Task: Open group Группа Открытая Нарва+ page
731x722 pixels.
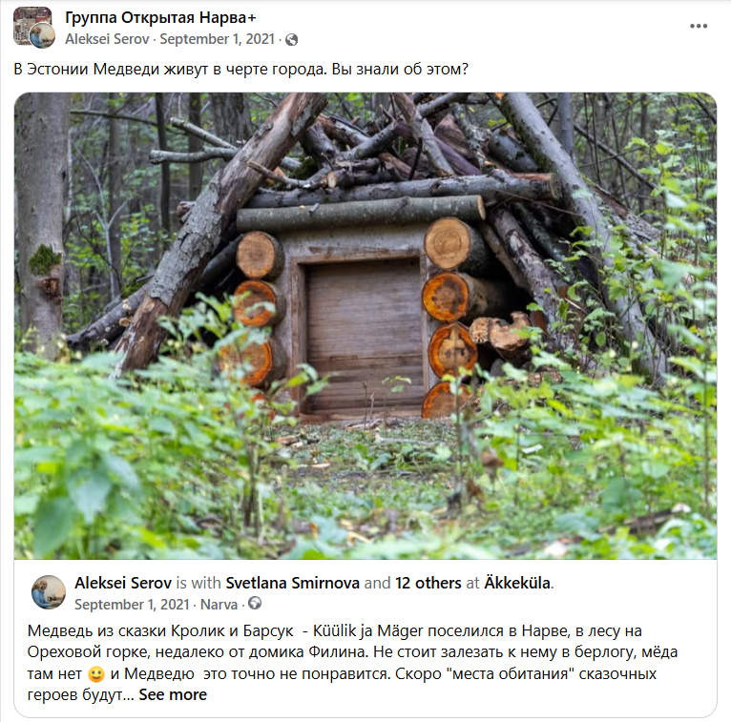Action: (160, 18)
